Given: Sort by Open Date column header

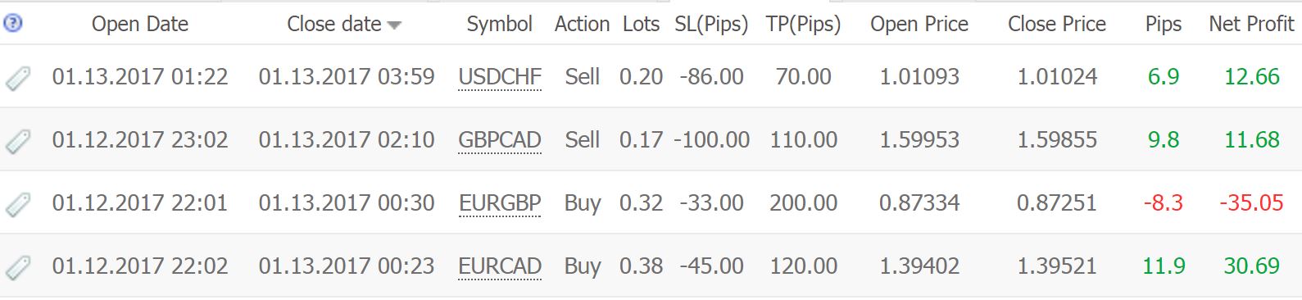Looking at the screenshot, I should 140,25.
